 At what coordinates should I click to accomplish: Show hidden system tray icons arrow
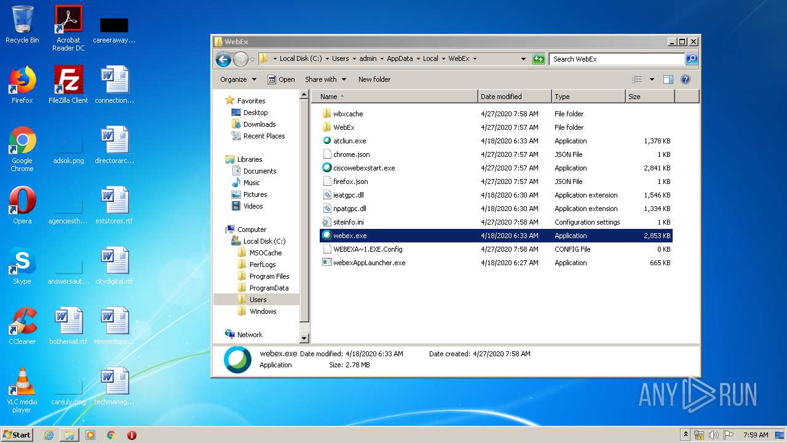click(x=686, y=435)
